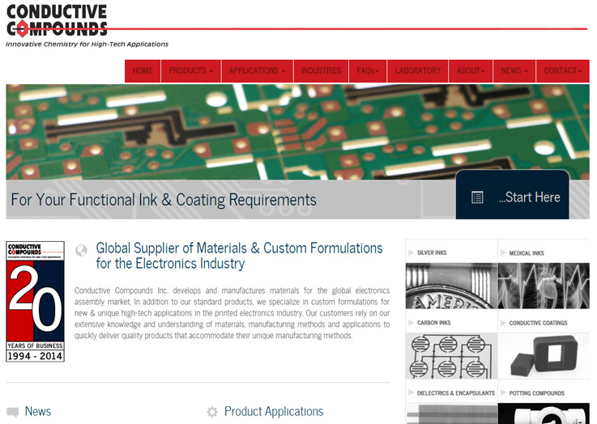
Task: Click the arrow icon next to Carbon Inks
Action: pyautogui.click(x=412, y=323)
